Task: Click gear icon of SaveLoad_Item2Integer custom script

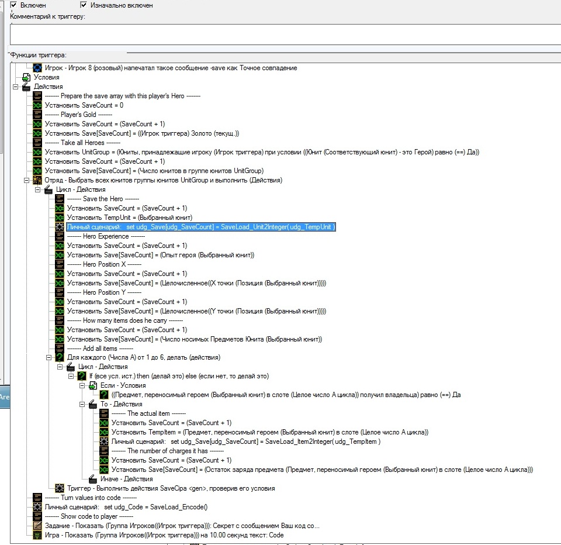Action: (x=104, y=441)
